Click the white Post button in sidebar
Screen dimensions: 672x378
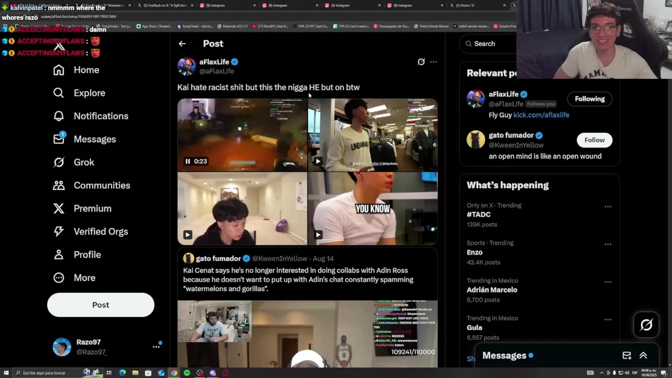click(101, 305)
